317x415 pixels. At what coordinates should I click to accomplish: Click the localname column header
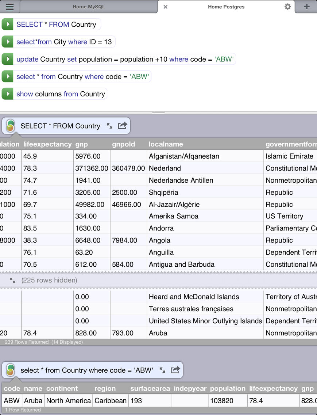166,144
